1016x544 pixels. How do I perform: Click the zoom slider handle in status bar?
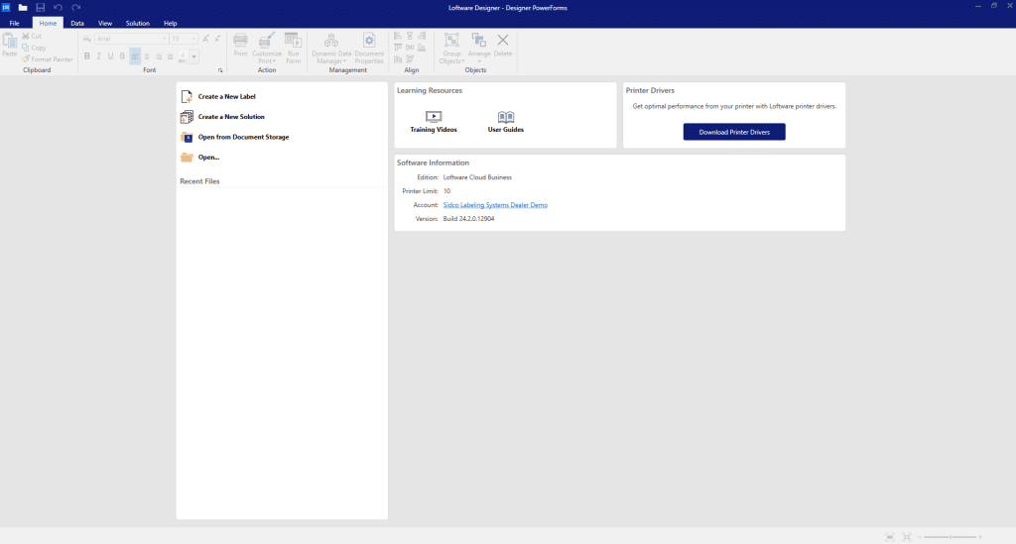tap(951, 537)
